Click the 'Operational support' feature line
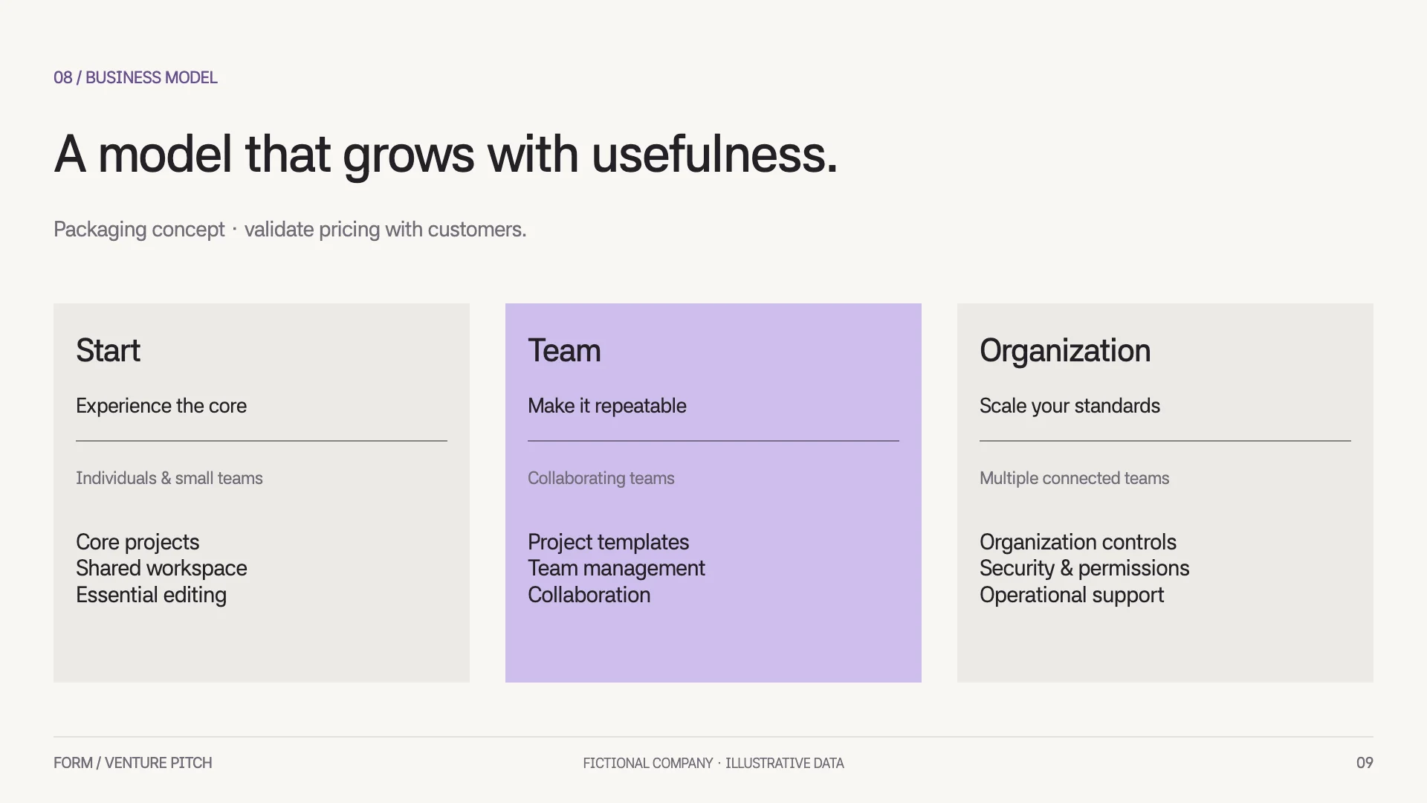 [x=1072, y=595]
